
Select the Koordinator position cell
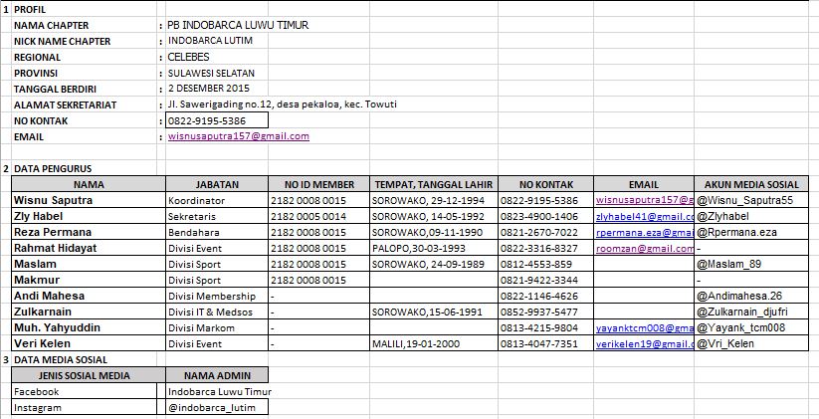(x=217, y=201)
